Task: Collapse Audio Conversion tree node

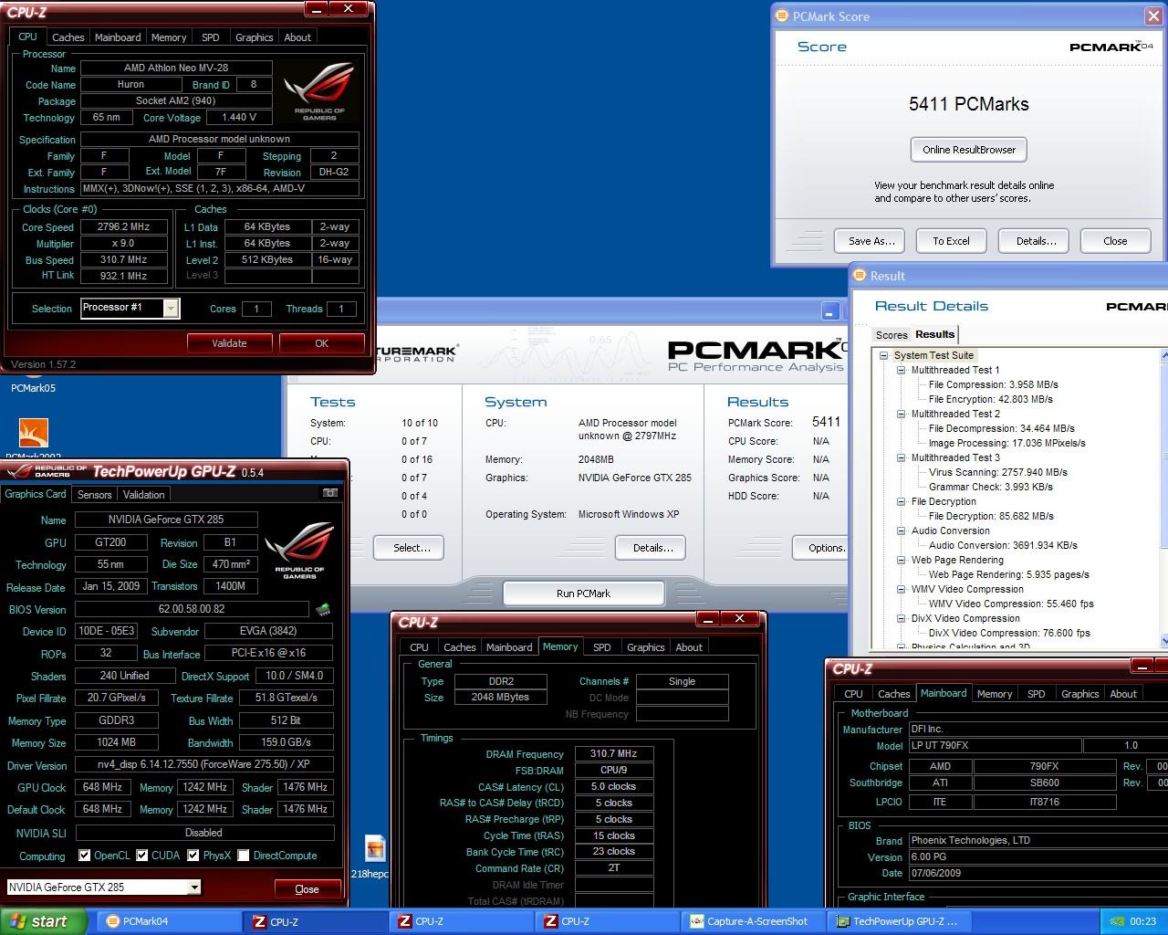Action: (x=901, y=531)
